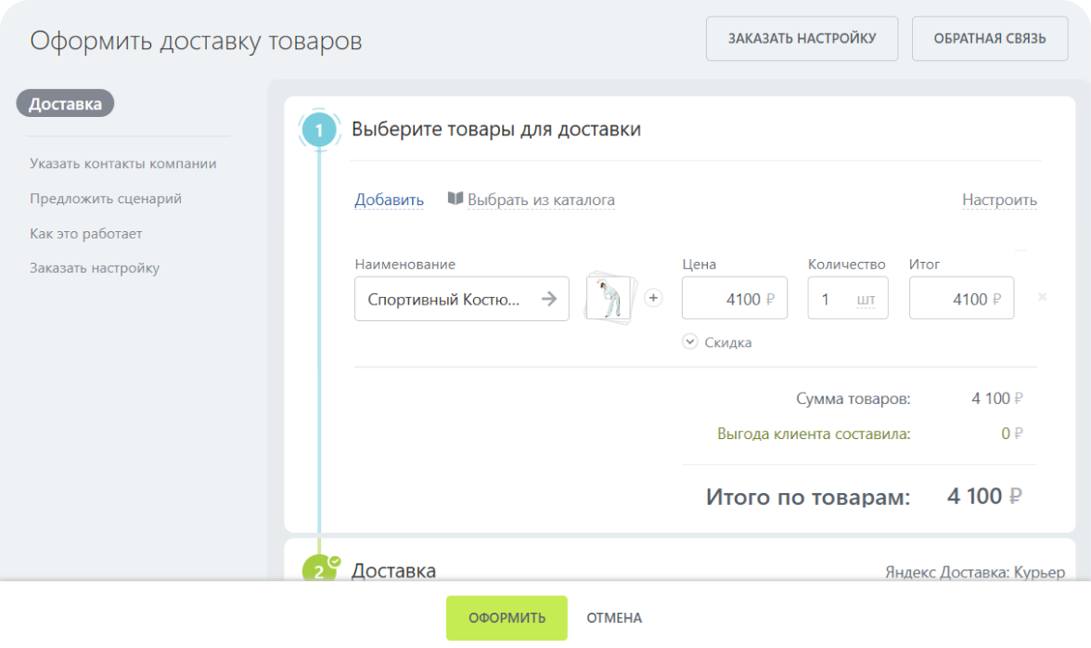
Task: Open the Спортивный Костюм product image thumbnail
Action: click(x=609, y=299)
